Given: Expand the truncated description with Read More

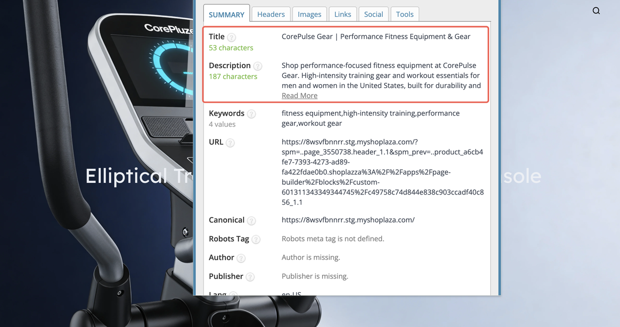Looking at the screenshot, I should click(299, 95).
